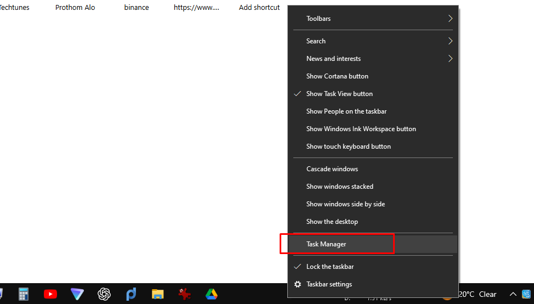534x304 pixels.
Task: Open the binance shortcut
Action: 137,8
